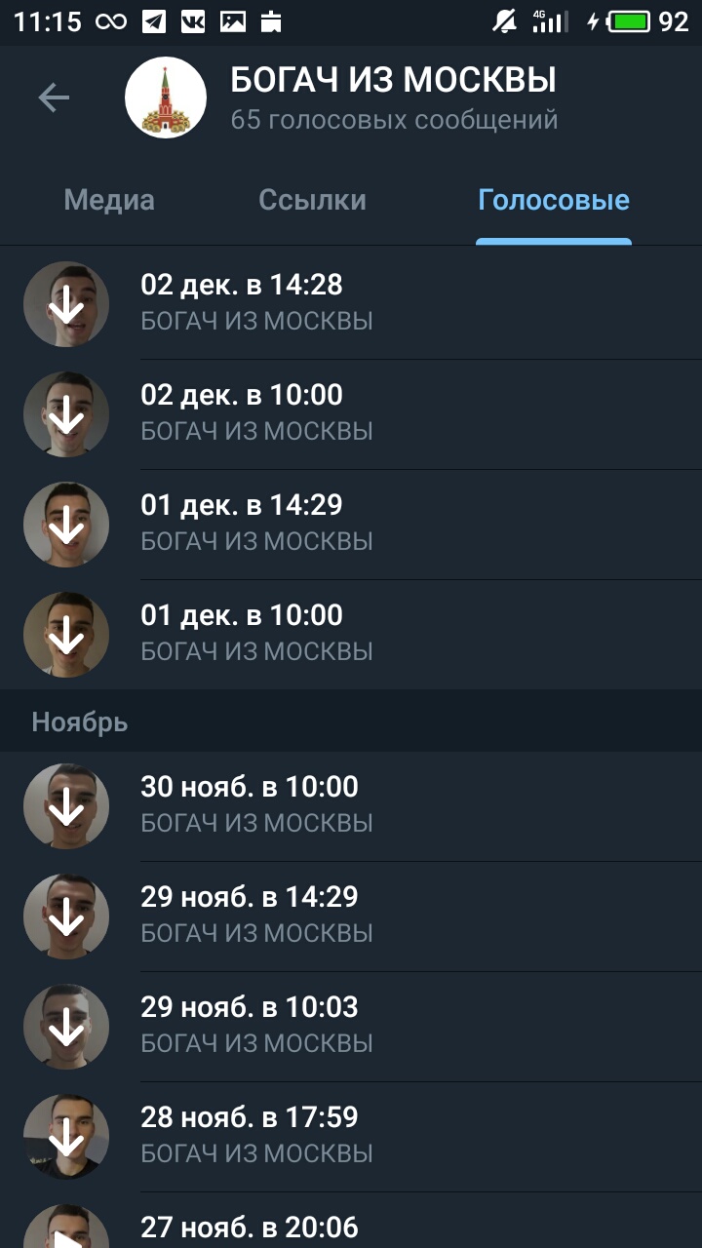Download voice message from 29 нояб. 10:03
The height and width of the screenshot is (1248, 702).
[x=66, y=1027]
